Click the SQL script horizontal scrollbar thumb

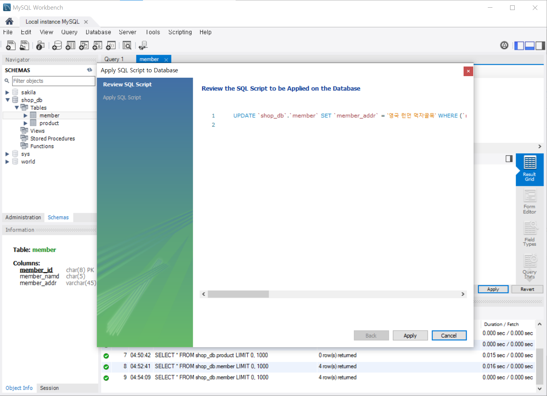pos(238,294)
